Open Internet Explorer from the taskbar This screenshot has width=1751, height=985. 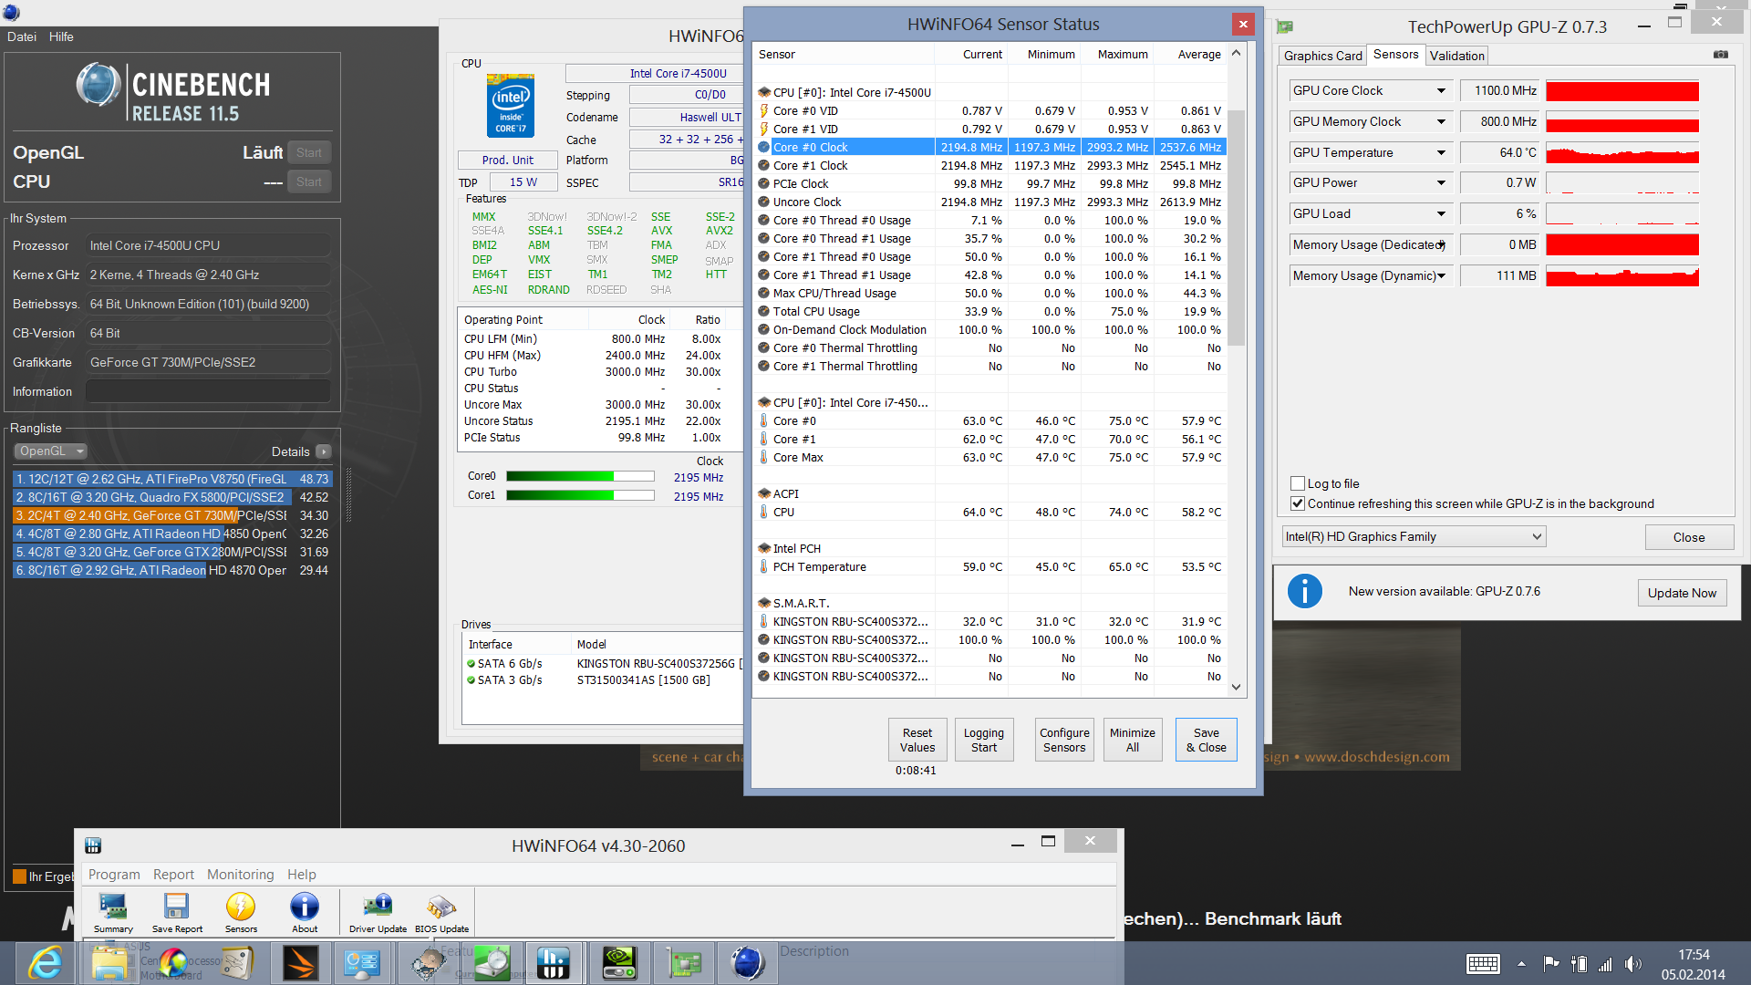click(45, 963)
